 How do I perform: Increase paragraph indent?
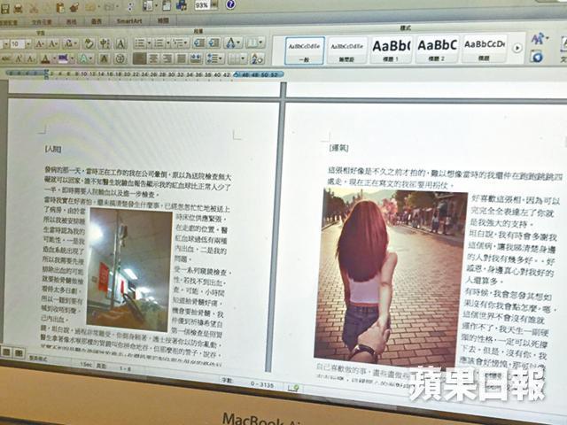tap(214, 42)
